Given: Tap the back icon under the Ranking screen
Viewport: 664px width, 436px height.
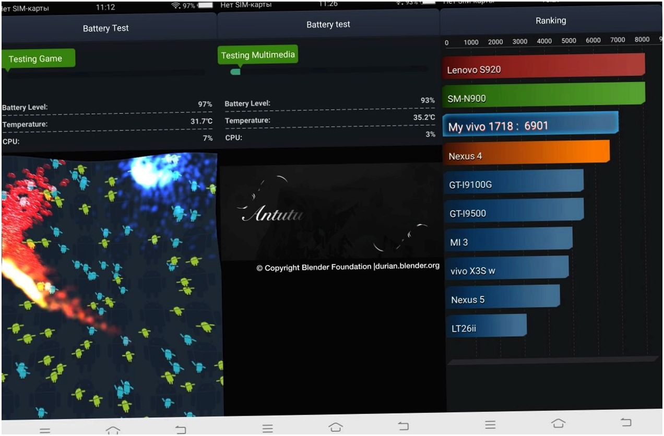Looking at the screenshot, I should [x=626, y=422].
